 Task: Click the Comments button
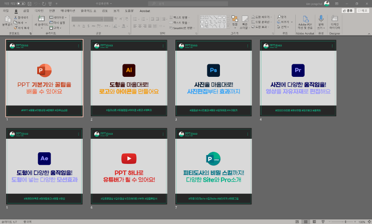[x=363, y=10]
